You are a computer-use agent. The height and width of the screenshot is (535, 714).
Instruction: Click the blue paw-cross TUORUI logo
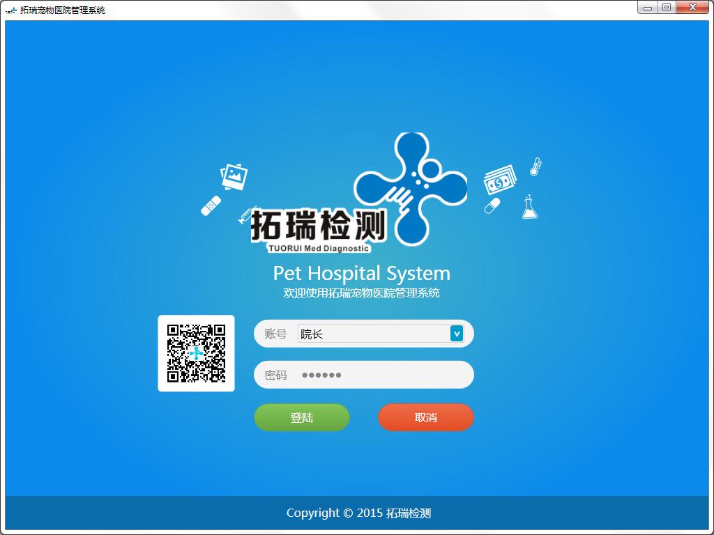click(410, 189)
